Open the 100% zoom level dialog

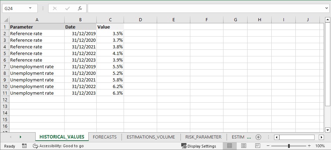pos(320,146)
